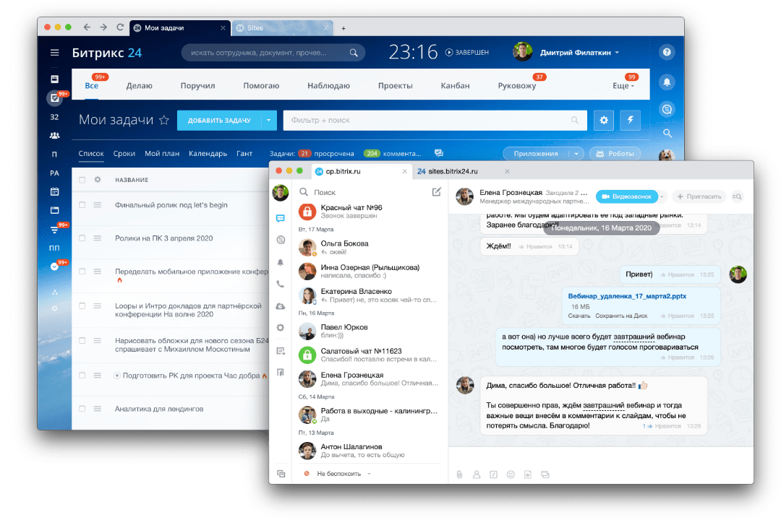Open row menu for Аналитика для лендингов
The width and height of the screenshot is (781, 520).
[98, 409]
